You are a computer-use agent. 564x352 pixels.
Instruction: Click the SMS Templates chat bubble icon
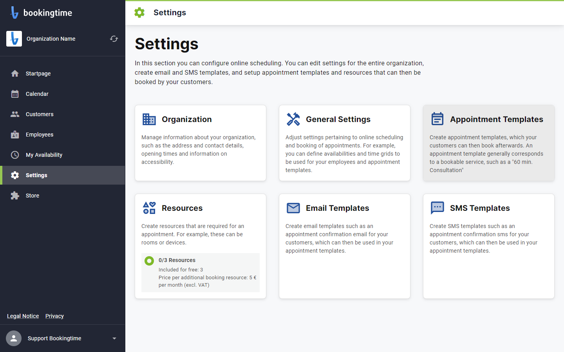[437, 208]
